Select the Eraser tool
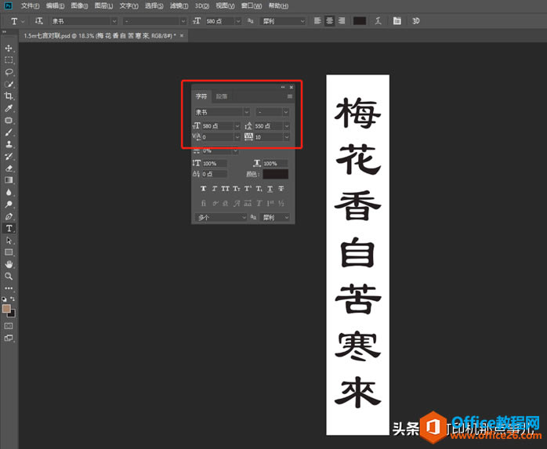 pyautogui.click(x=9, y=168)
